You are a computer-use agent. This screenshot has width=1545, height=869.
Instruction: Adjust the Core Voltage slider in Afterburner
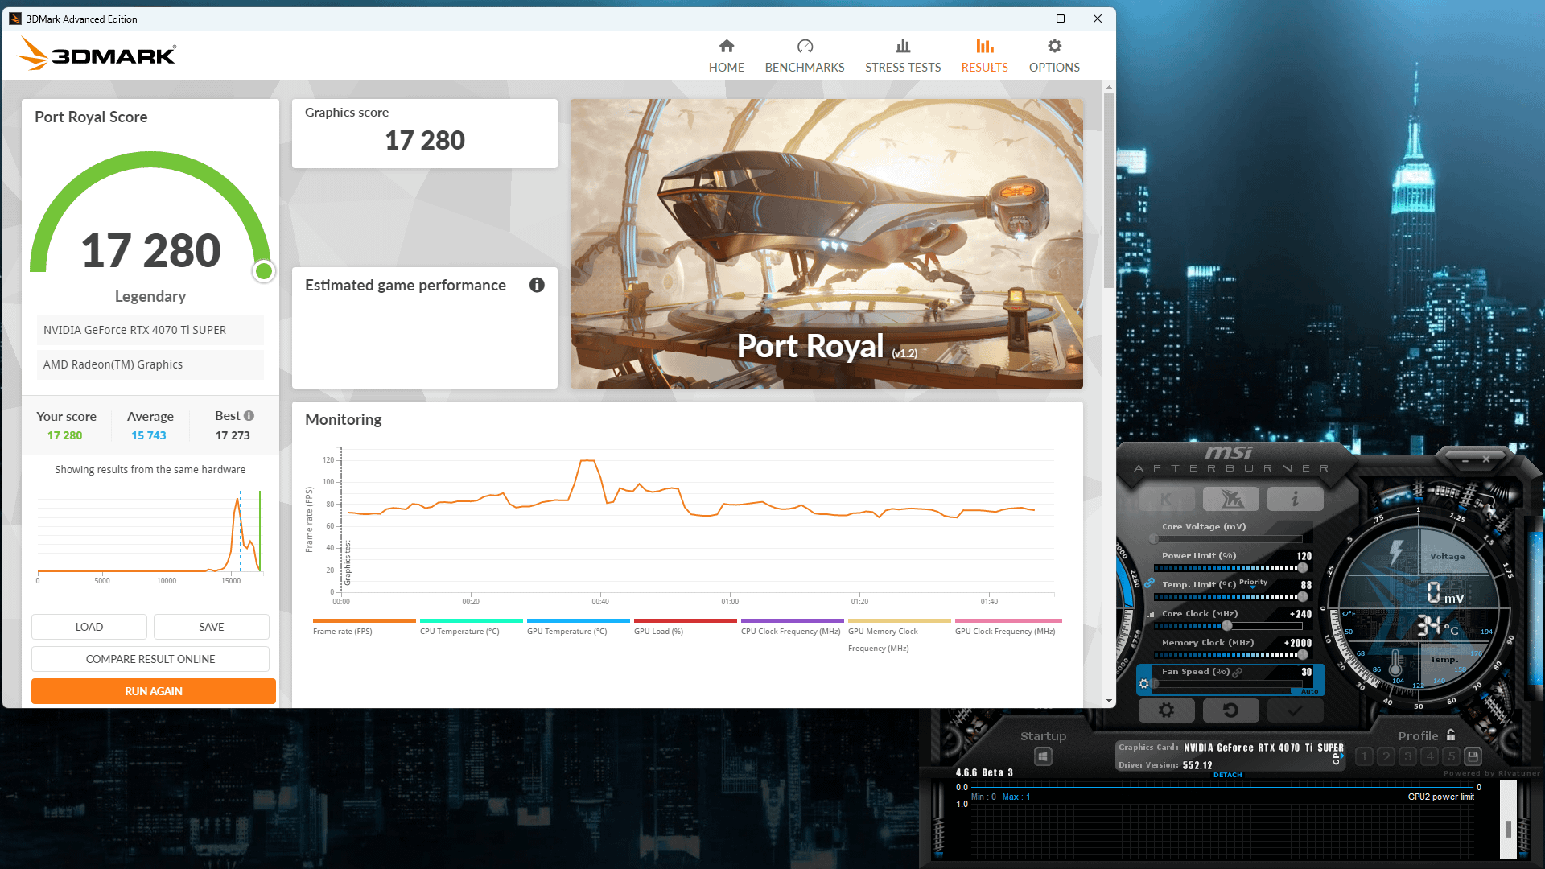[1228, 539]
